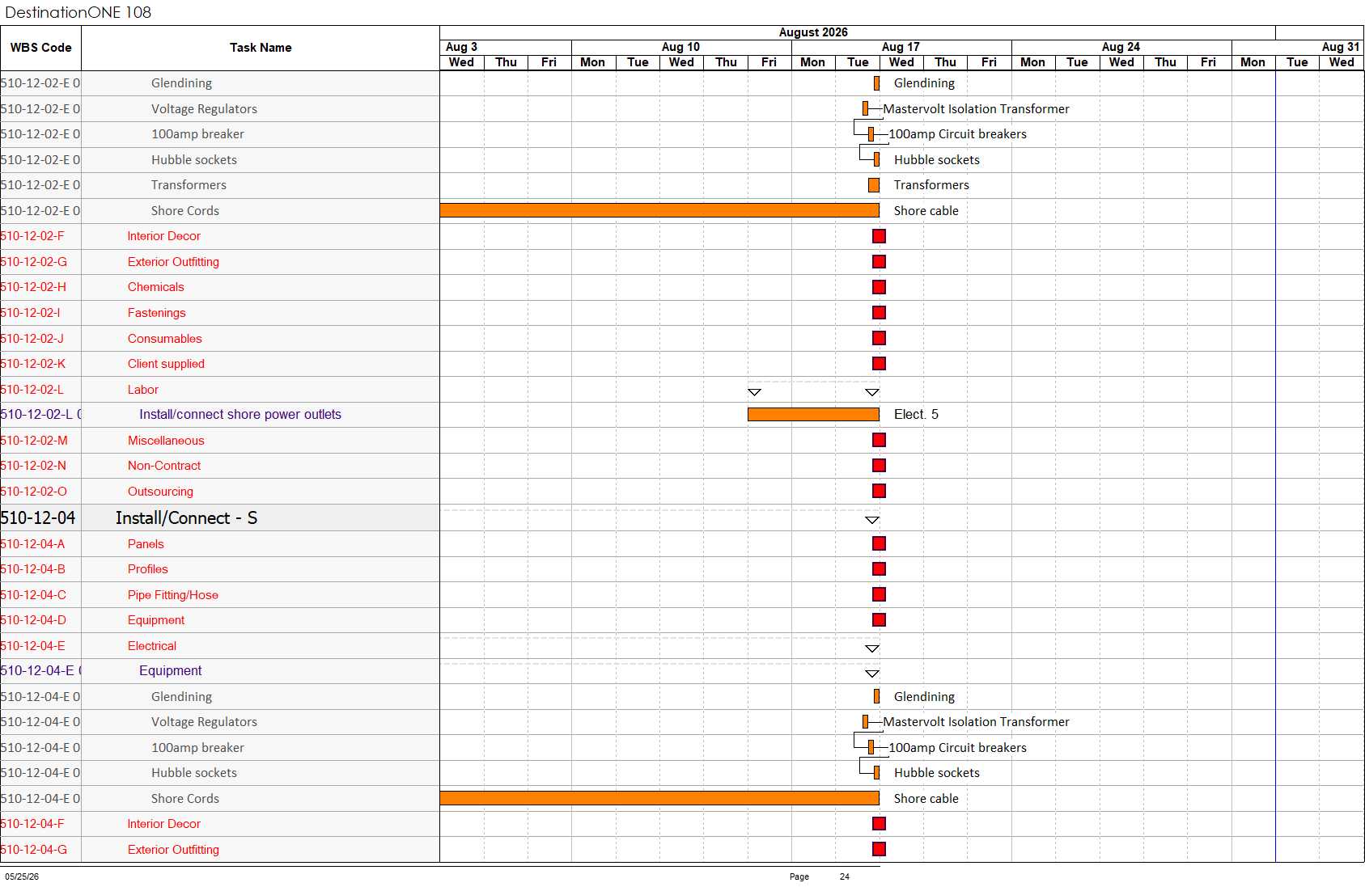This screenshot has height=887, width=1365.
Task: Select the Outsourcing red milestone square
Action: [879, 491]
